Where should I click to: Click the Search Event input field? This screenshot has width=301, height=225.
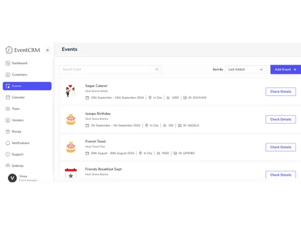click(111, 70)
